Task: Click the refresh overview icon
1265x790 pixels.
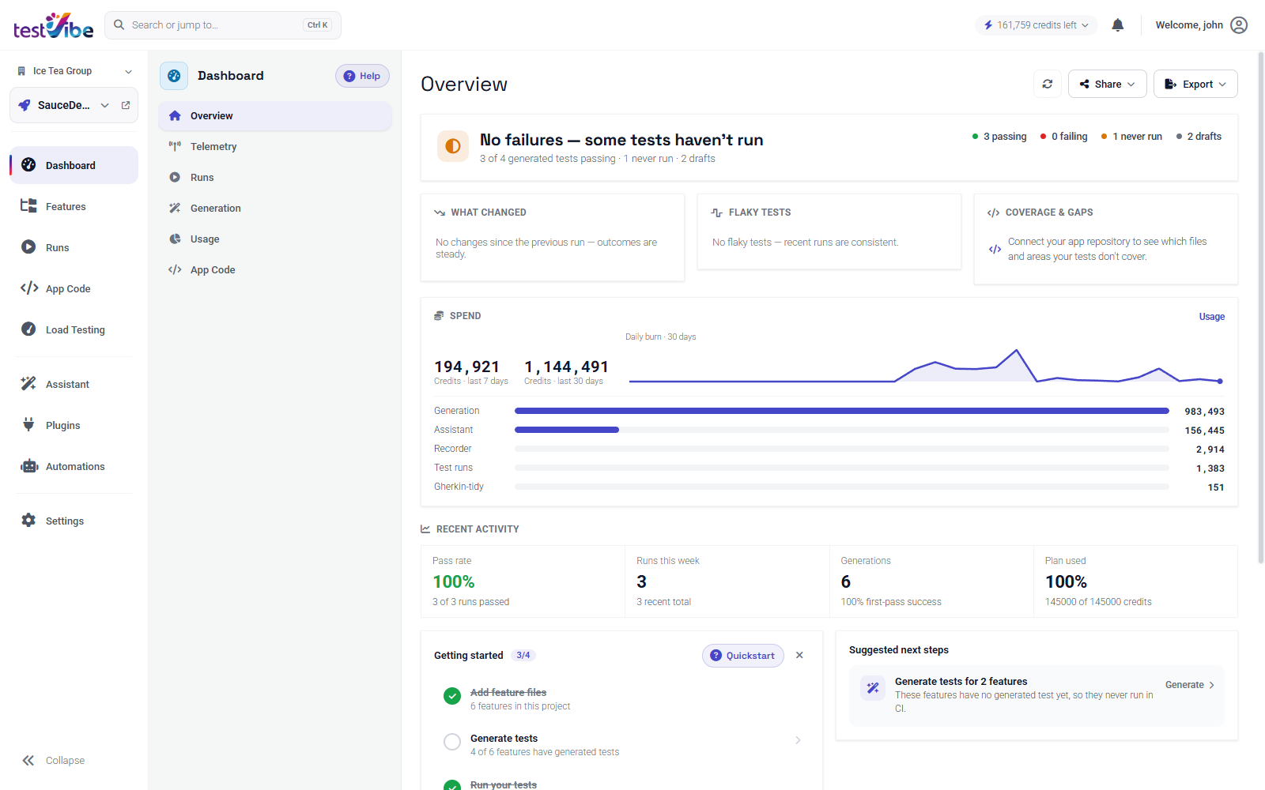Action: pos(1048,84)
